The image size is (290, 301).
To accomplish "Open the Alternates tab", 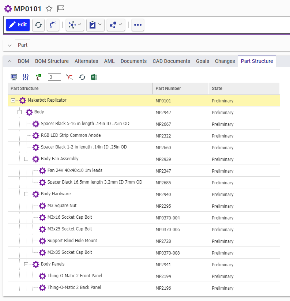I will (x=86, y=61).
